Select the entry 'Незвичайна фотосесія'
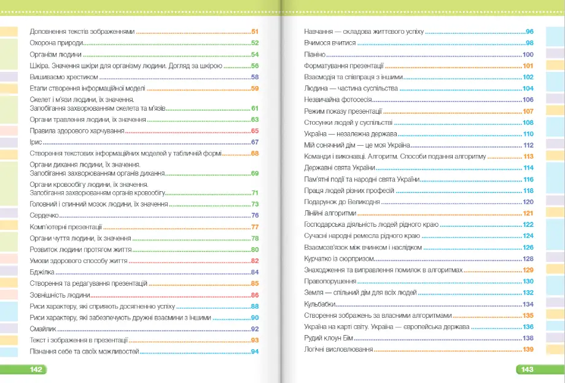 point(338,100)
